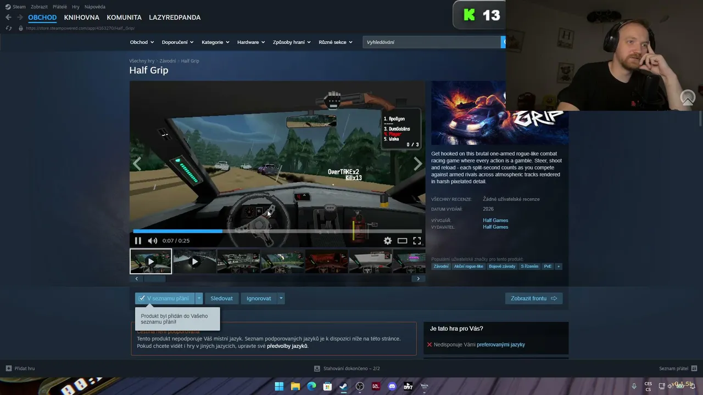Open the Doporučení dropdown menu
The width and height of the screenshot is (703, 395).
pos(178,42)
